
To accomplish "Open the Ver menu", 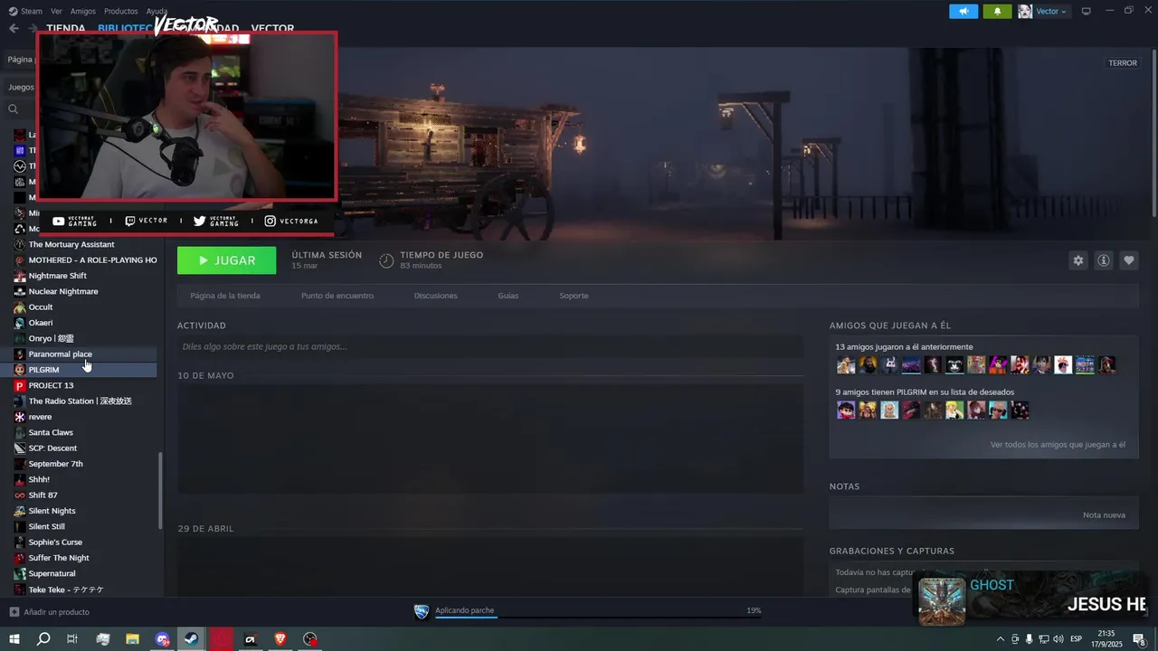I will 56,11.
